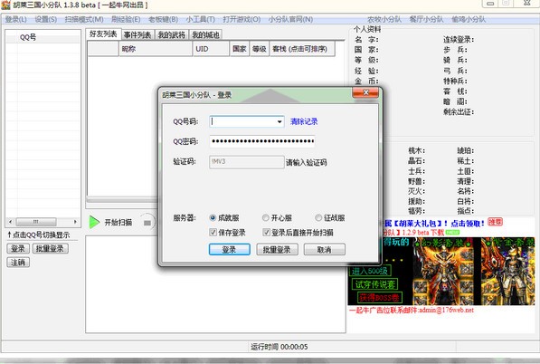Minimize the main window

[x=490, y=4]
